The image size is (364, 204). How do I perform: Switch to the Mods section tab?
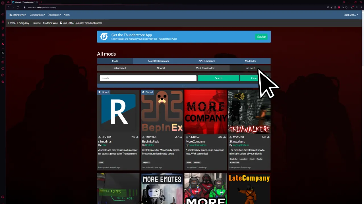(115, 61)
